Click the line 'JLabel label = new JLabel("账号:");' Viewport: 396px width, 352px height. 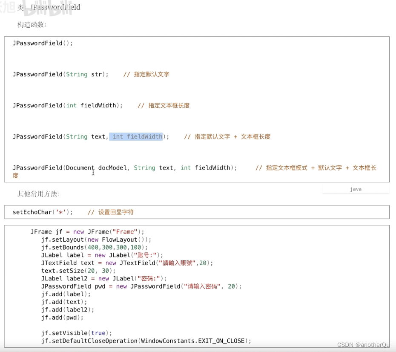coord(102,255)
